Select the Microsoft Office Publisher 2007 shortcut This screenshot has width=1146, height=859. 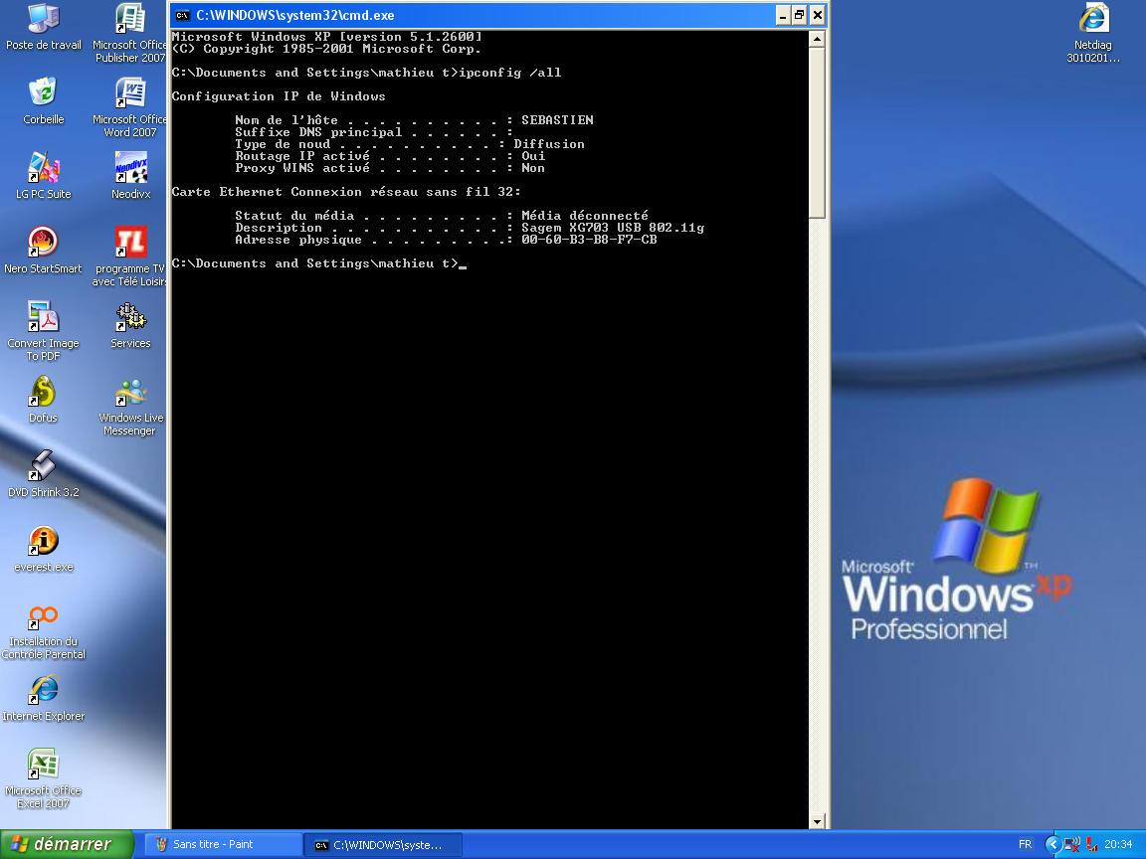(130, 33)
